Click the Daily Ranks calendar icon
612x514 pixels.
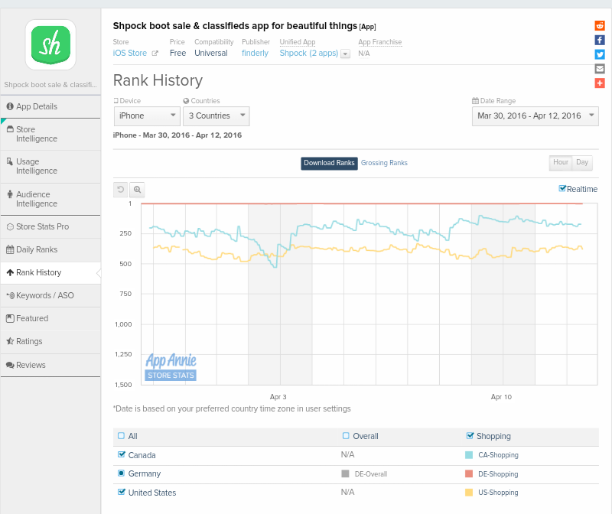[10, 249]
